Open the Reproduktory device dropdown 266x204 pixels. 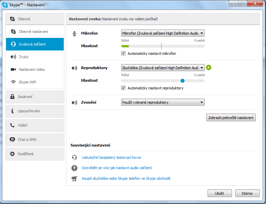pos(163,68)
